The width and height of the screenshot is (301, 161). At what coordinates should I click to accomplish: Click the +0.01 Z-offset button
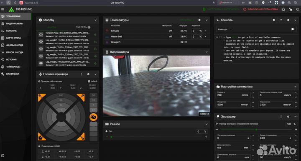pos(46,151)
